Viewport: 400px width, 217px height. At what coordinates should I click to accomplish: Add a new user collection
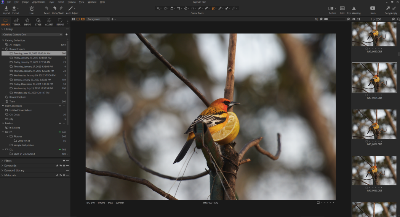tap(60, 106)
